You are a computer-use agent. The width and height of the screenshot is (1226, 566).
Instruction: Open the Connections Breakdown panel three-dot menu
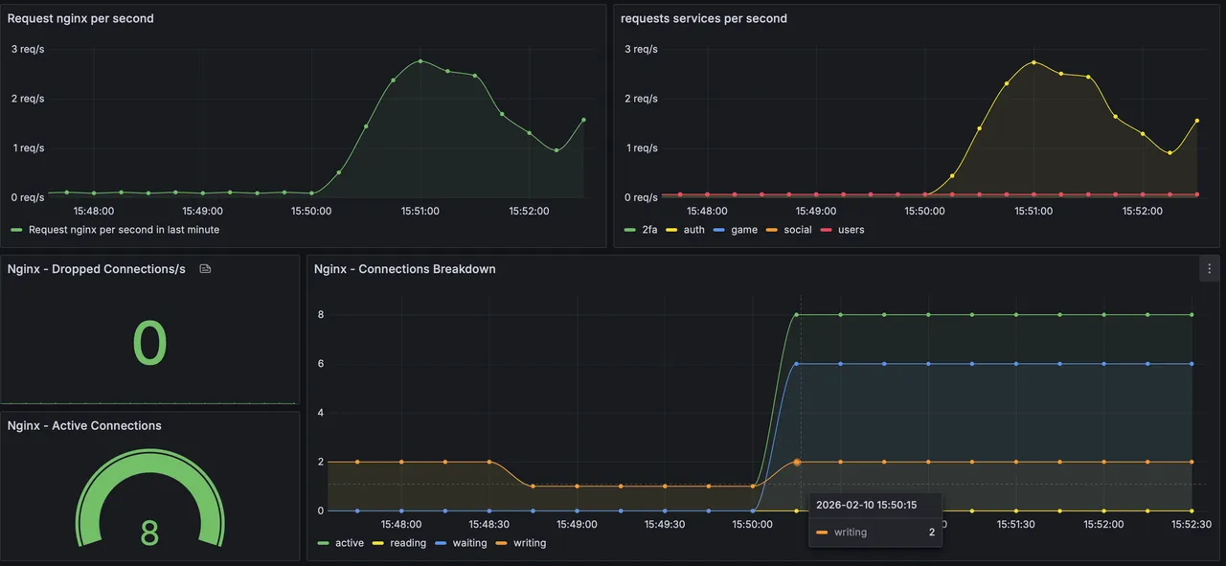point(1210,269)
